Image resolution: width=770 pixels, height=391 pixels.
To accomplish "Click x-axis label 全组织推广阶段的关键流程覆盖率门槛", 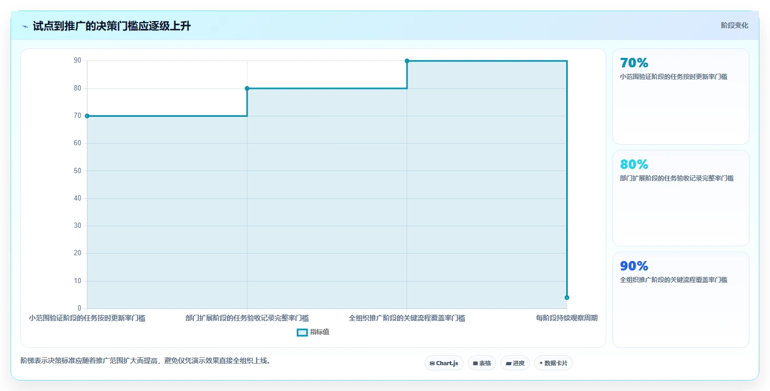I will coord(407,318).
